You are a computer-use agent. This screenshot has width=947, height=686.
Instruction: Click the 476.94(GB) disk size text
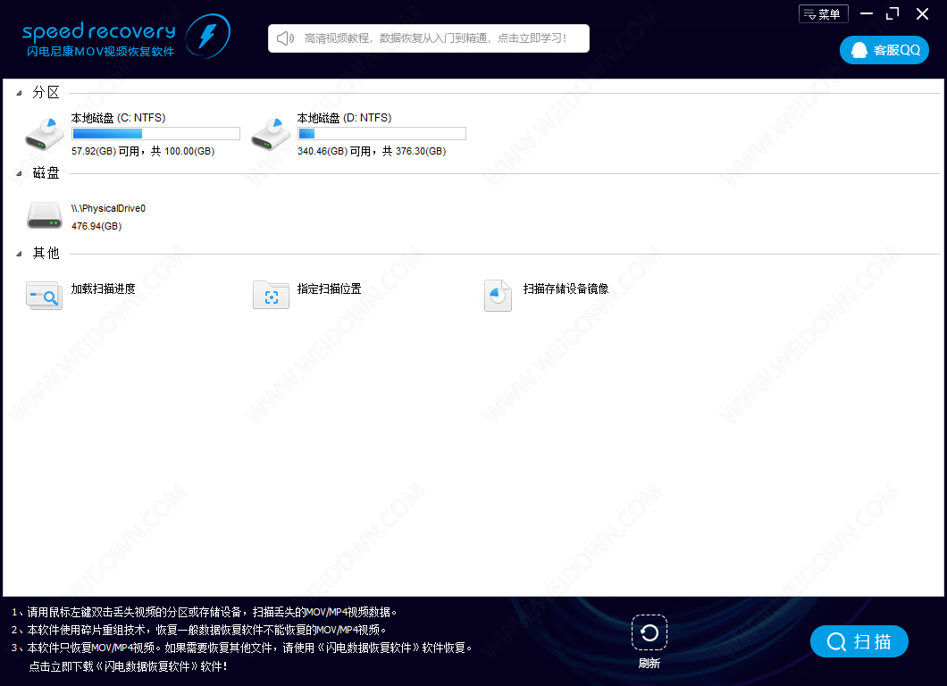point(96,227)
